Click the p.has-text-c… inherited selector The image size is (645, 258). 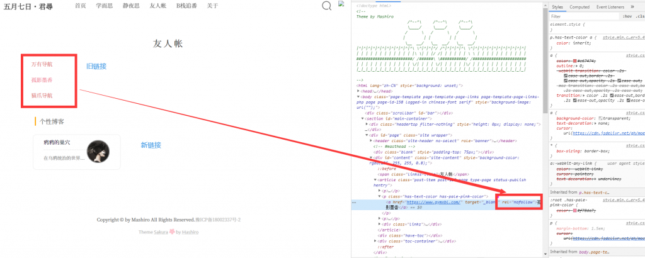595,192
